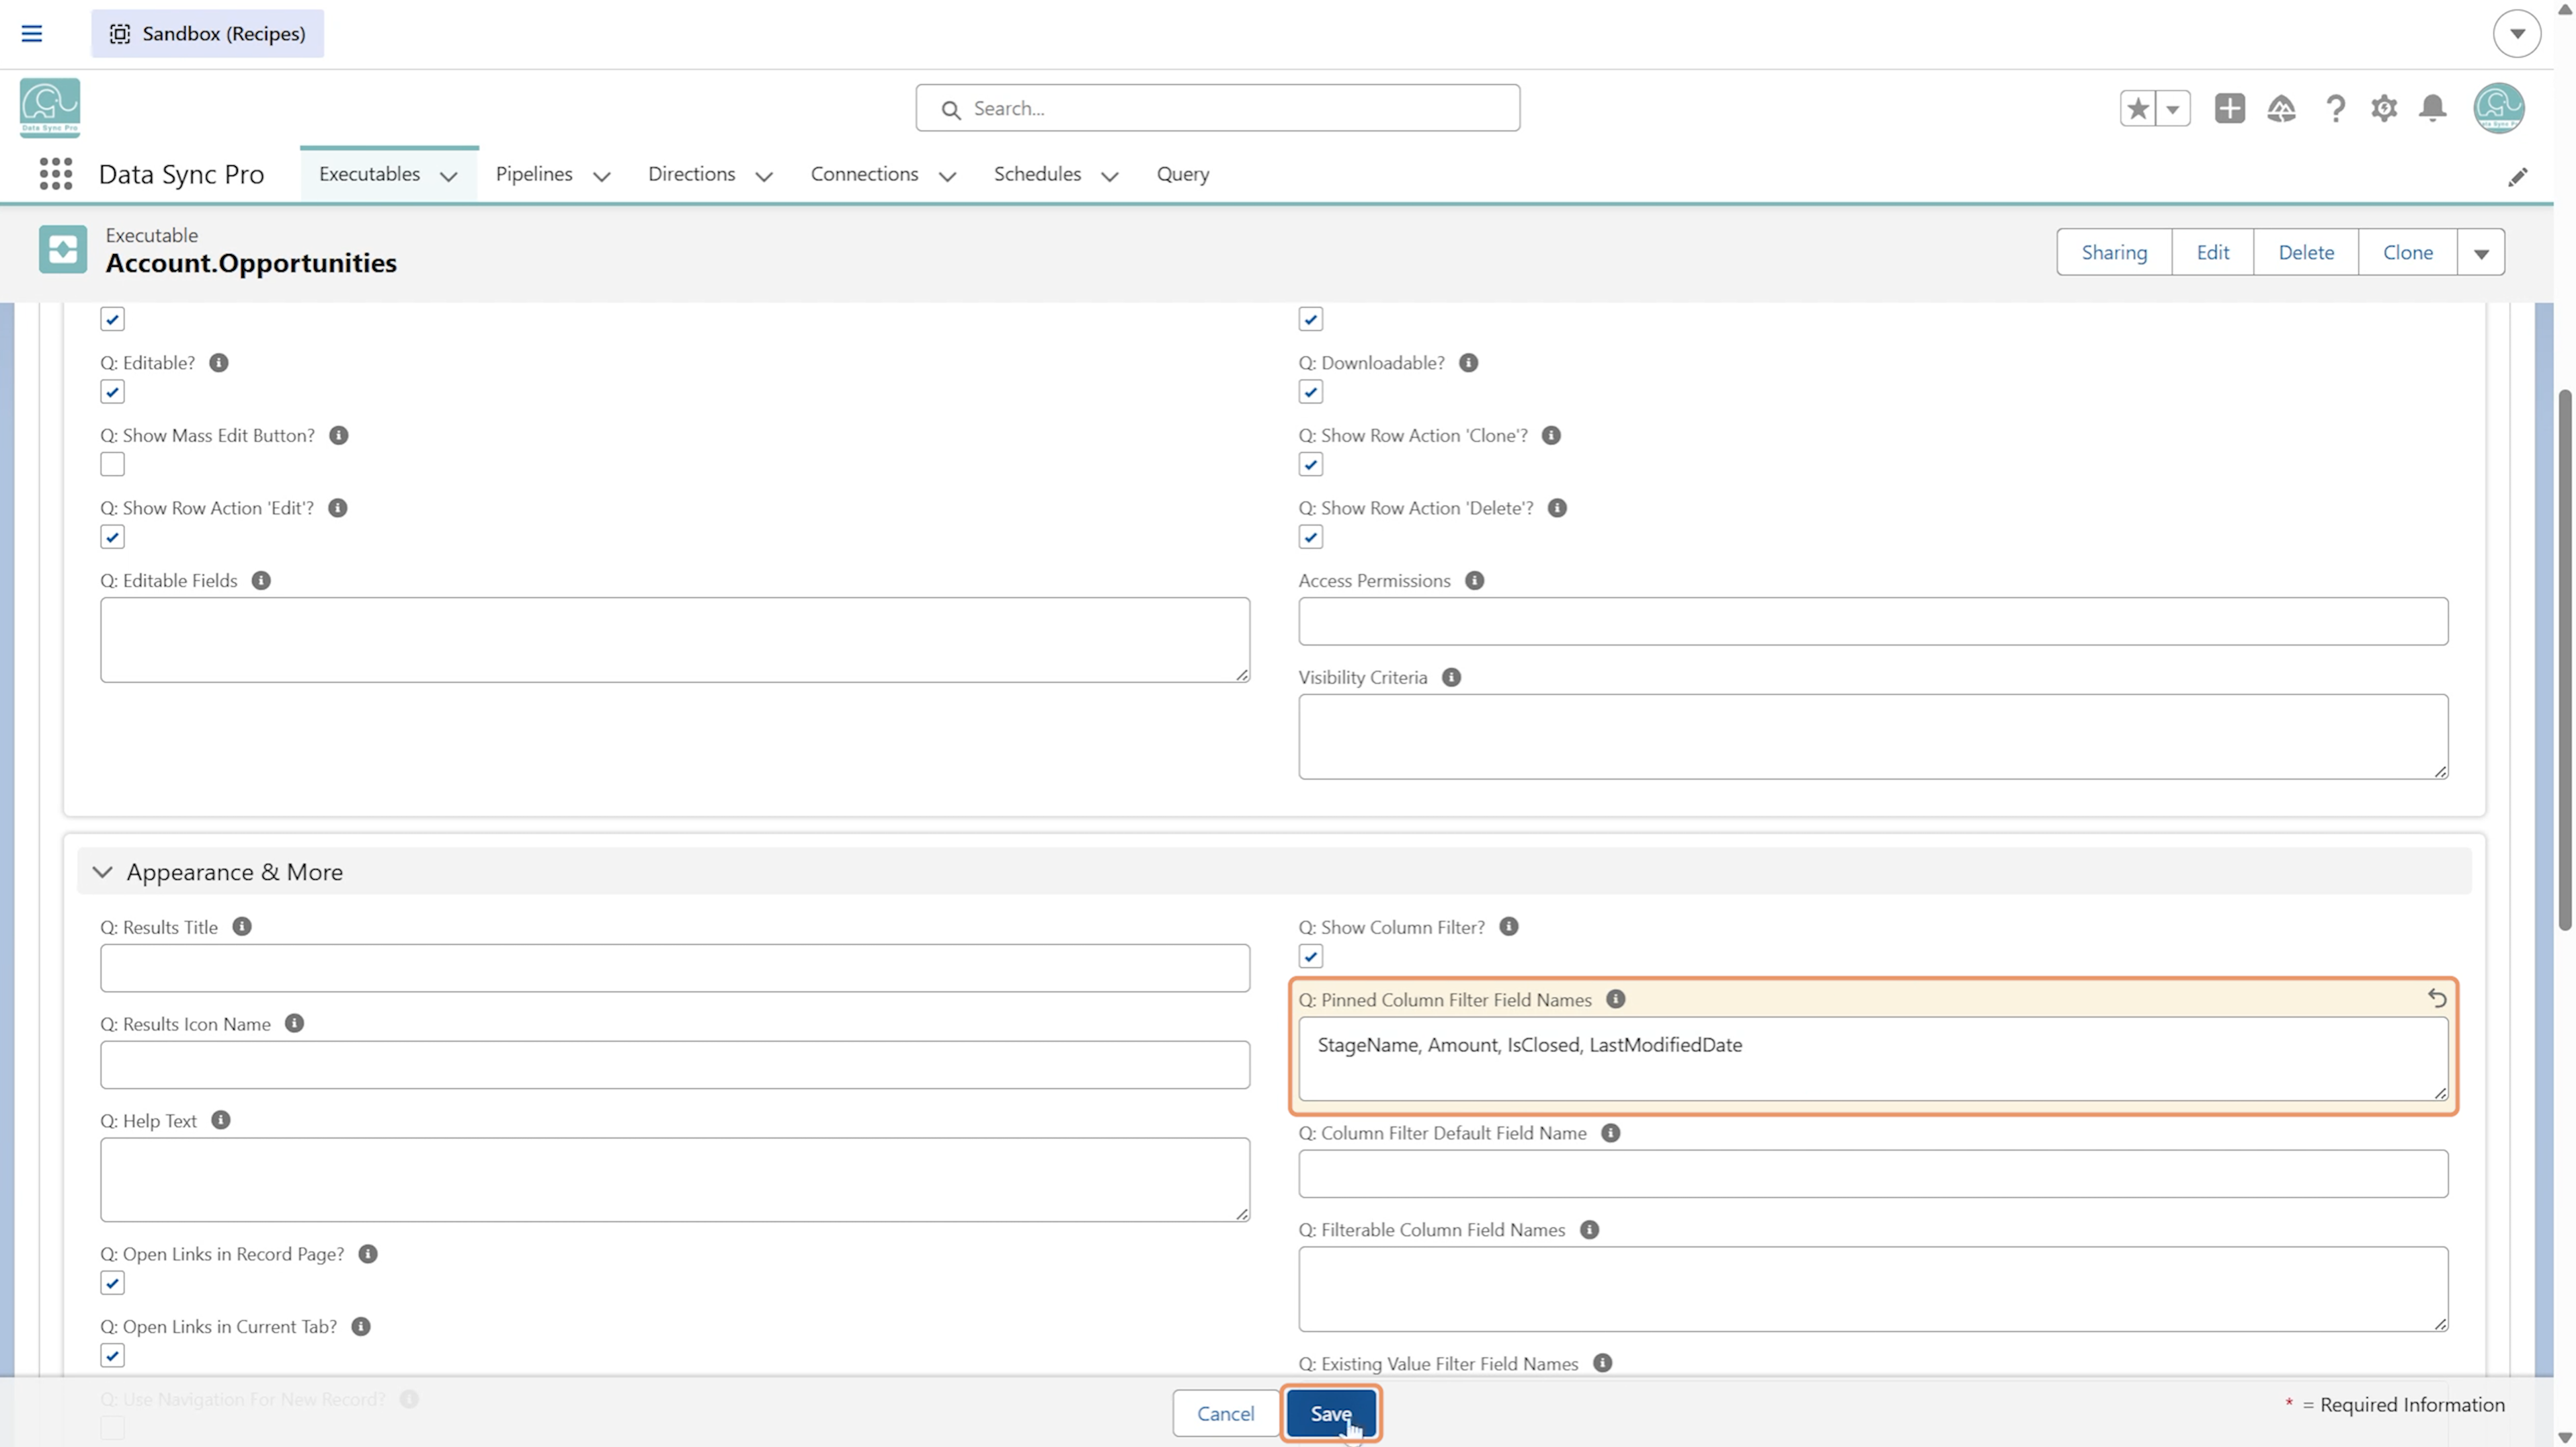Click the Save button

(1331, 1413)
